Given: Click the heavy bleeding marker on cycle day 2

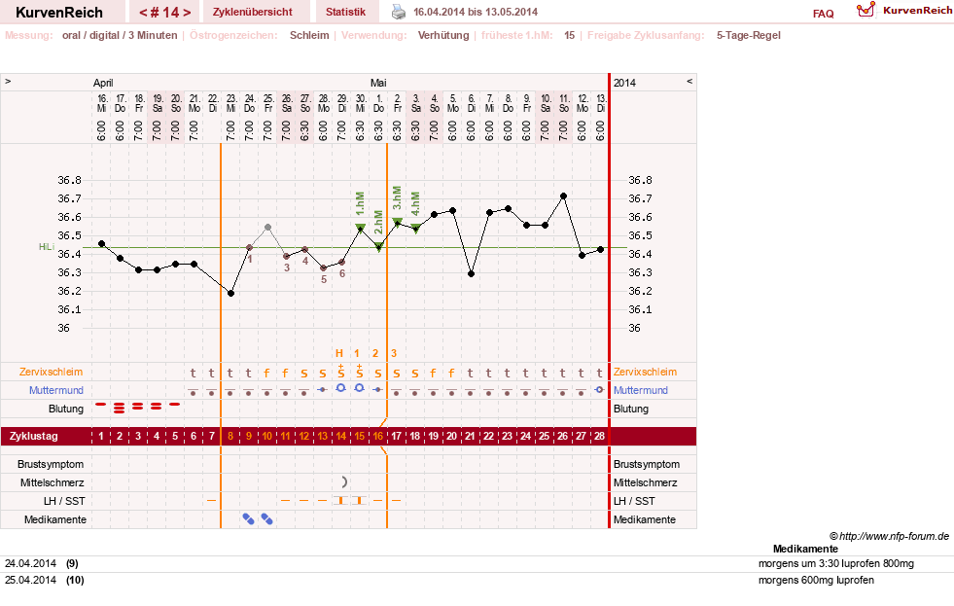Looking at the screenshot, I should click(120, 408).
